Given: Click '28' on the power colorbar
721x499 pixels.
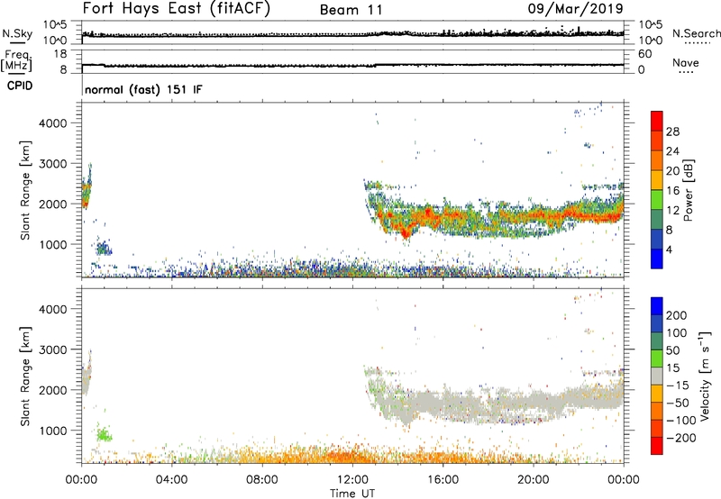Looking at the screenshot, I should [x=672, y=132].
